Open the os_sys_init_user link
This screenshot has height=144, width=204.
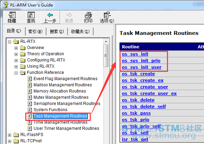point(142,67)
